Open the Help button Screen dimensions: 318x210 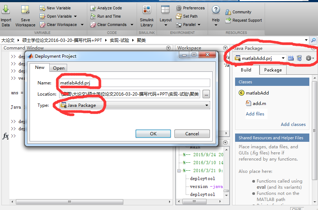(216, 16)
